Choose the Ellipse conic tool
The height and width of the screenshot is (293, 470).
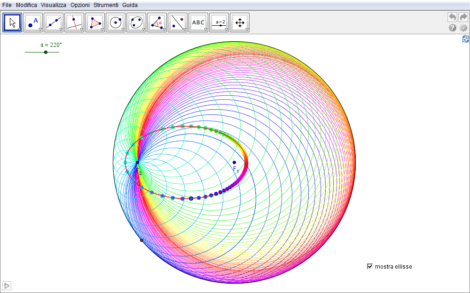click(136, 22)
